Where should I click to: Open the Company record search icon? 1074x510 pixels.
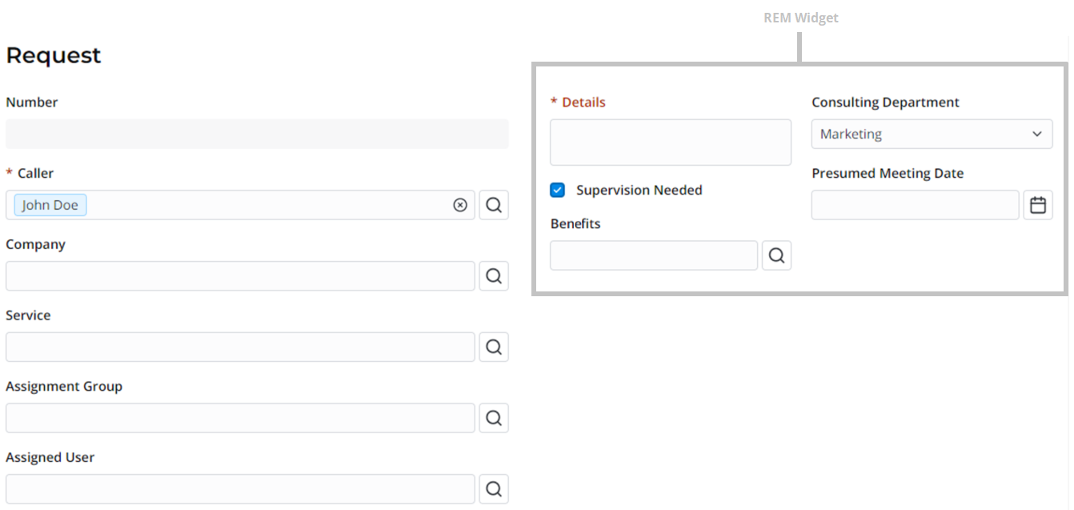tap(494, 275)
